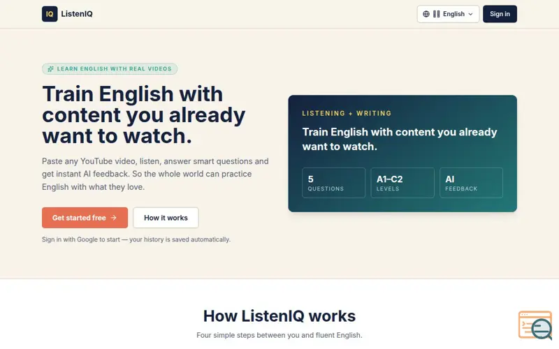Click the A1–C2 Levels stat tile

(x=402, y=183)
